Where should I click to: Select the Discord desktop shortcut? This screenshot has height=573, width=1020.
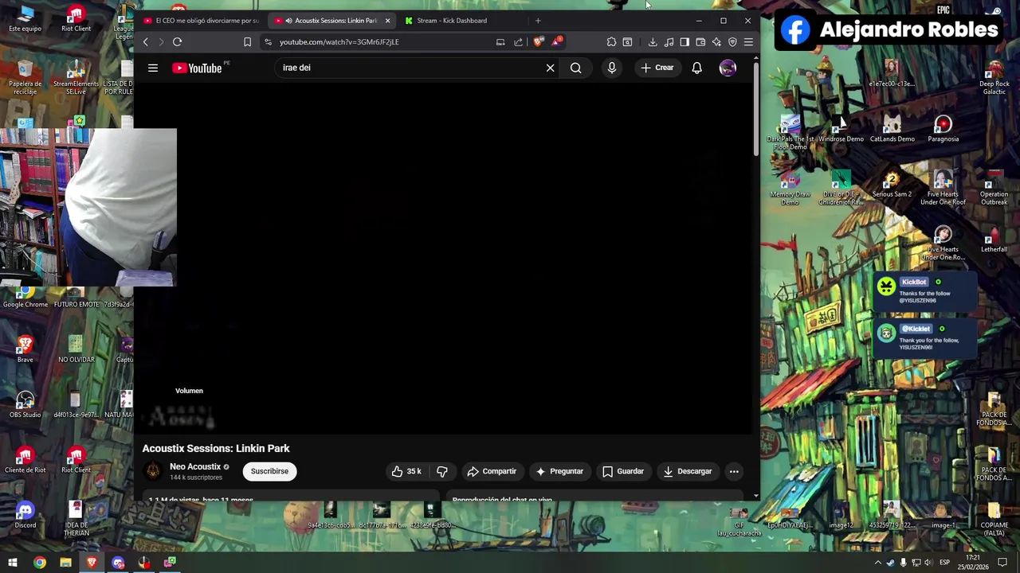(x=25, y=514)
